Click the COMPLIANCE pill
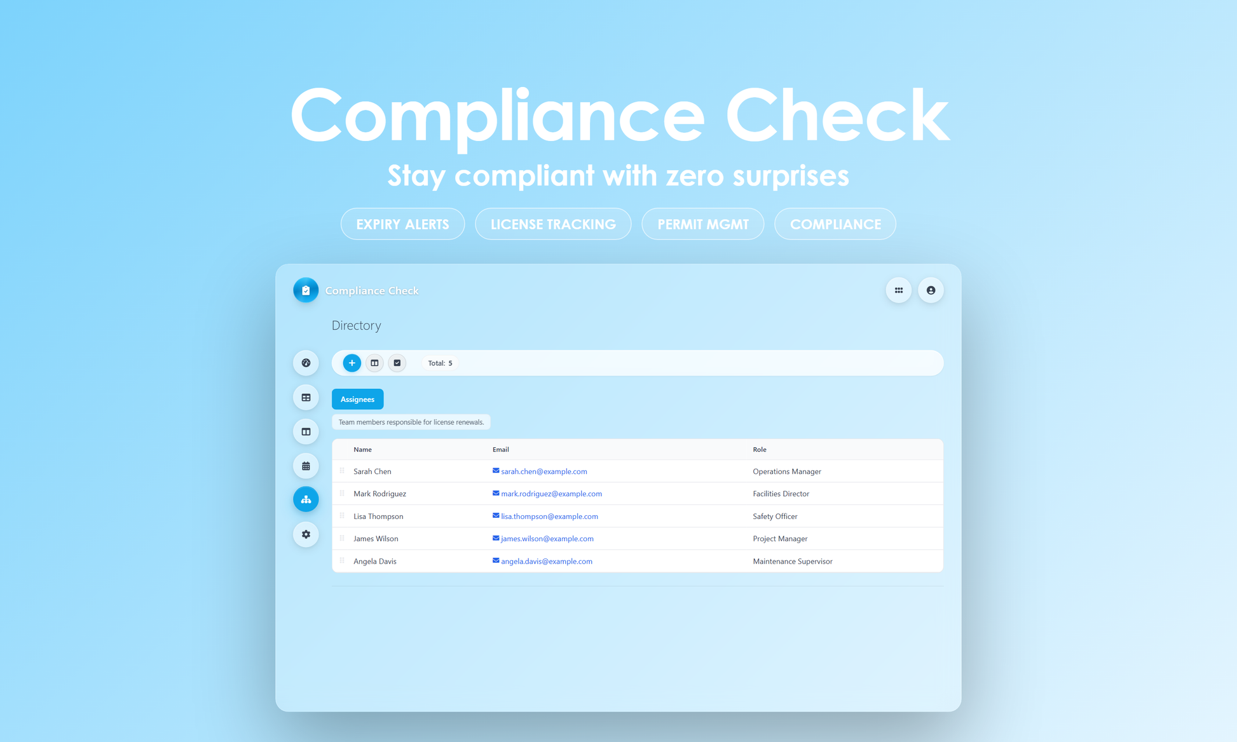Viewport: 1237px width, 742px height. [x=835, y=224]
